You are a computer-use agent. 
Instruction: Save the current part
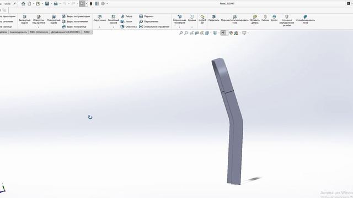click(47, 4)
